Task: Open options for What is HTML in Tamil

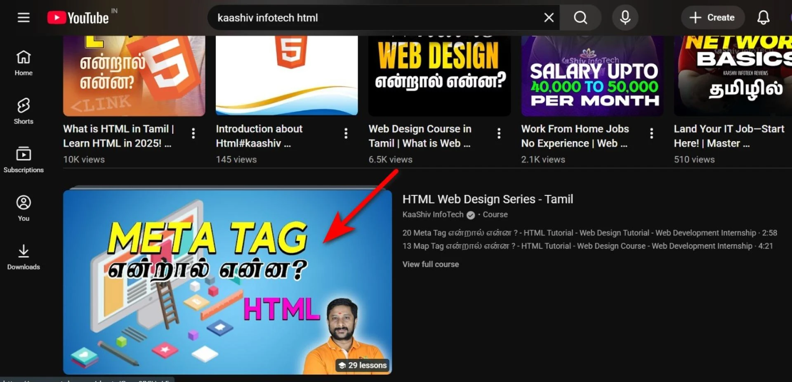Action: [193, 133]
